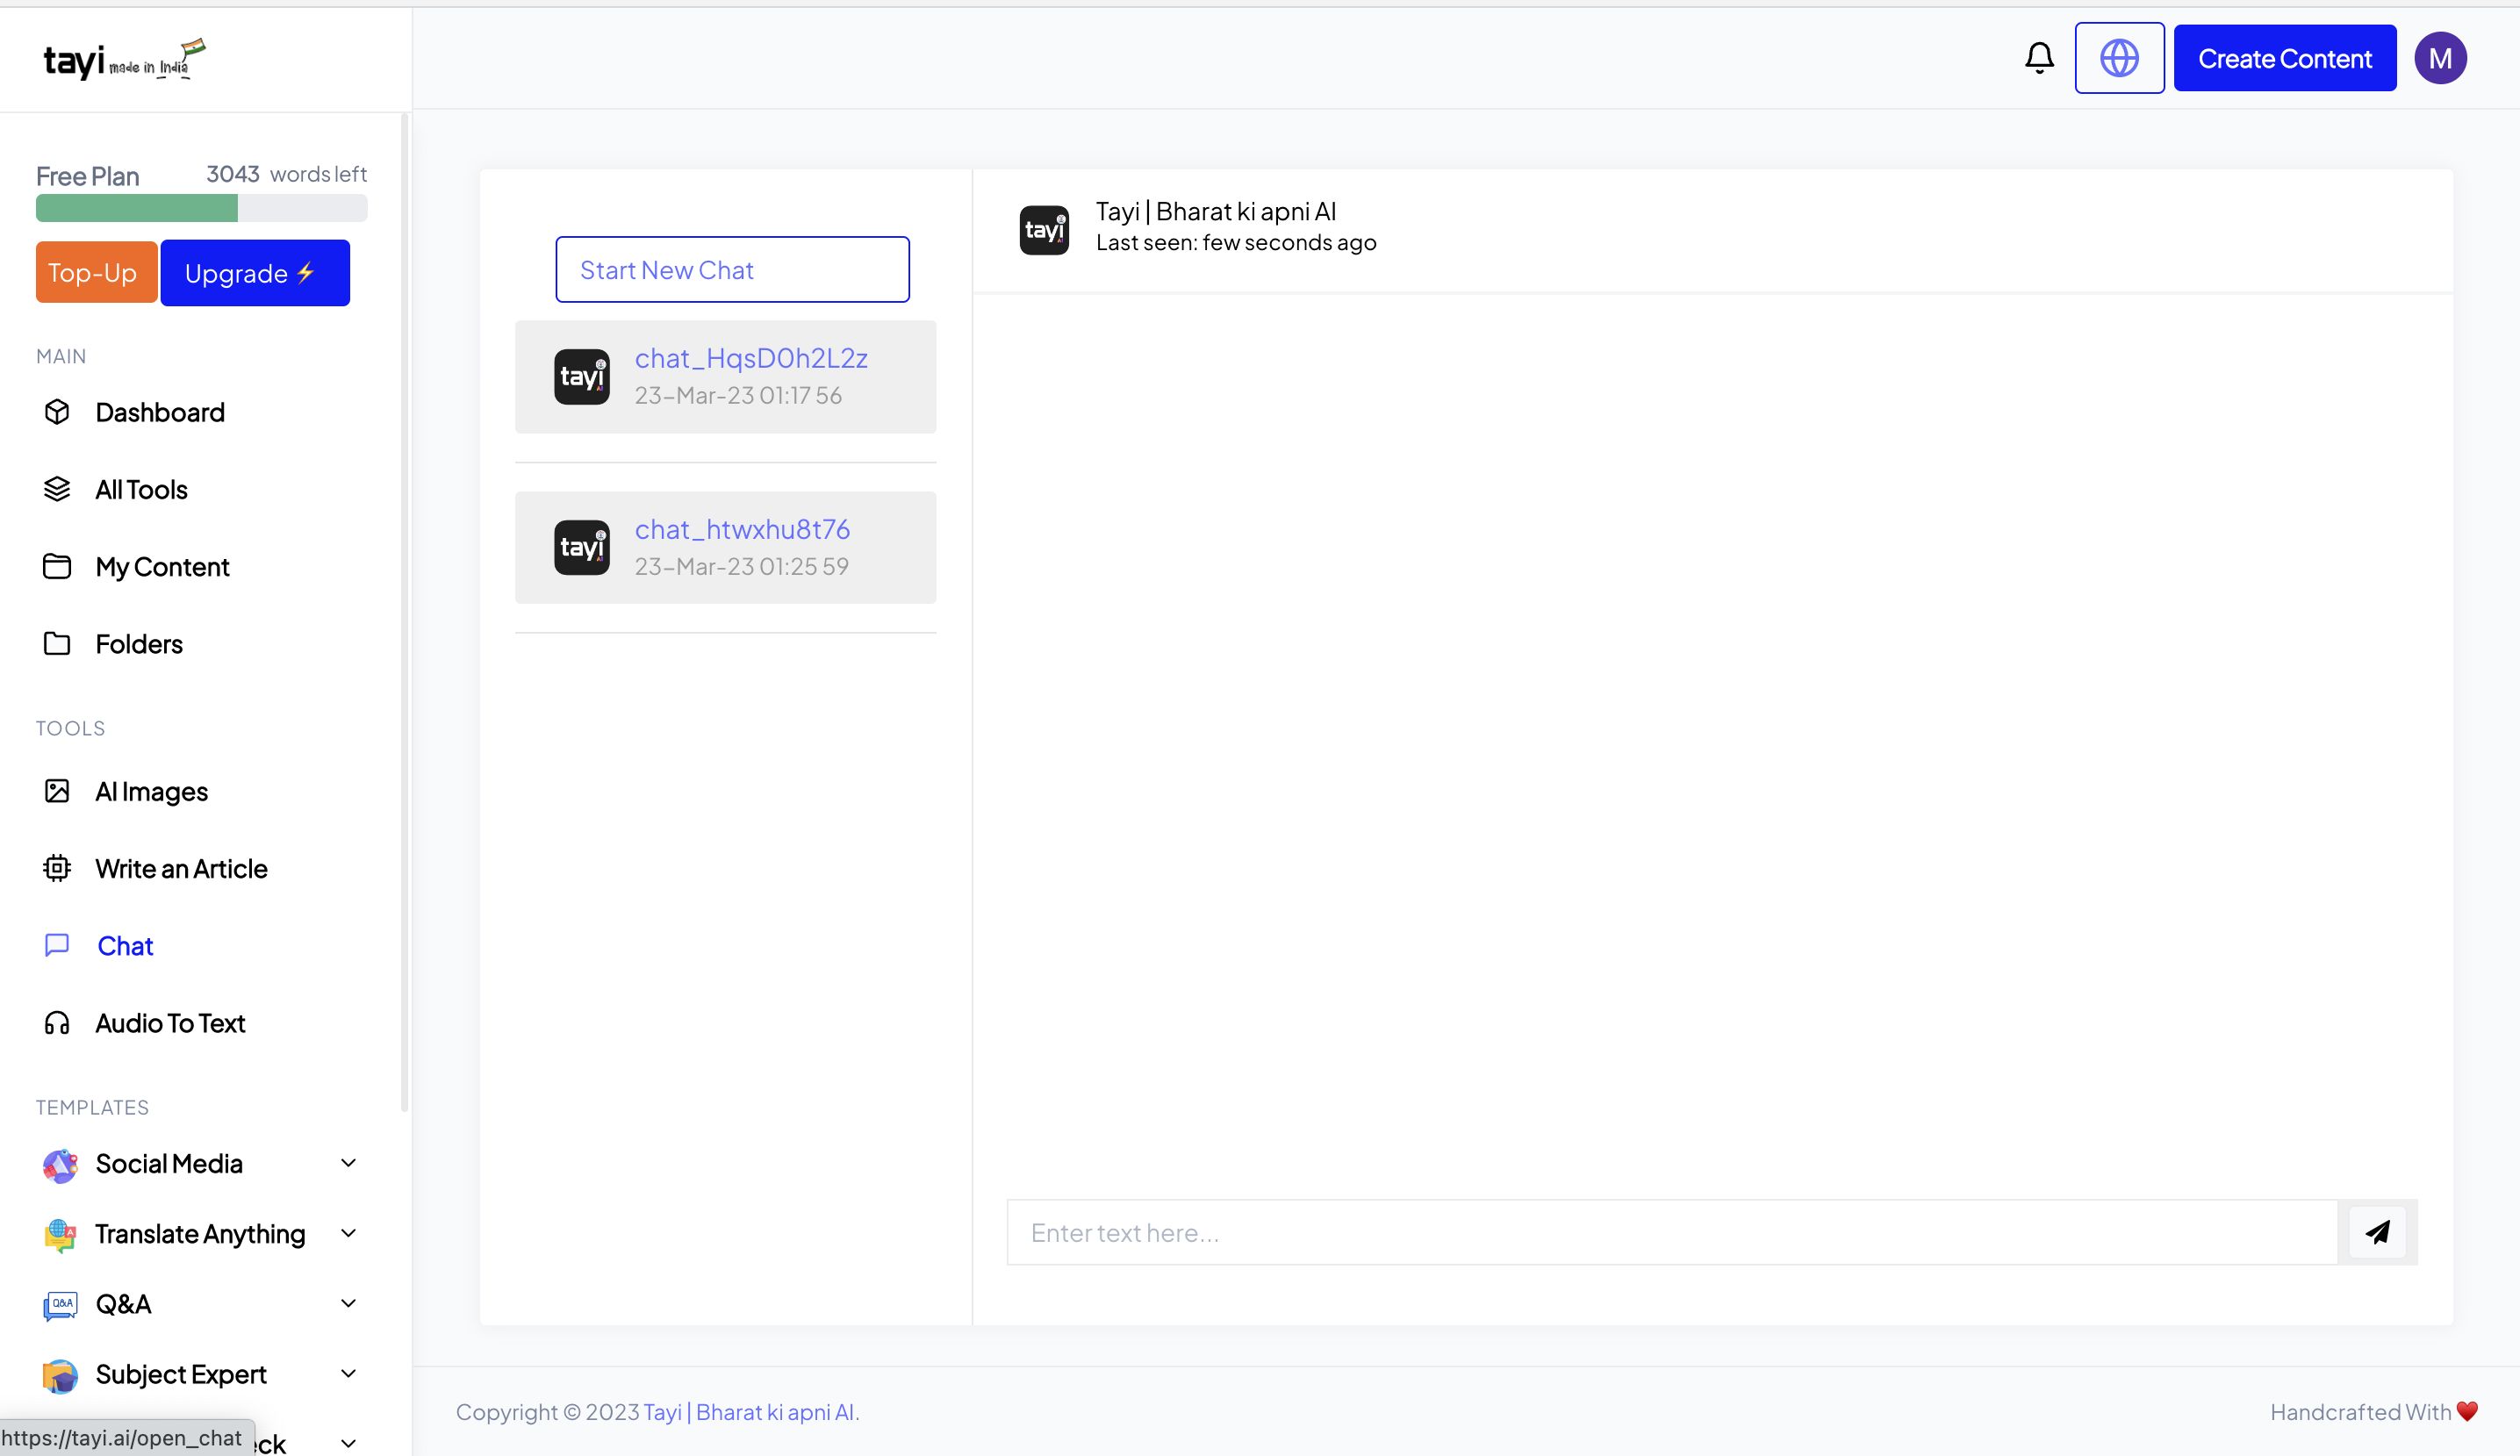The height and width of the screenshot is (1456, 2520).
Task: Click the user avatar M icon
Action: coord(2440,58)
